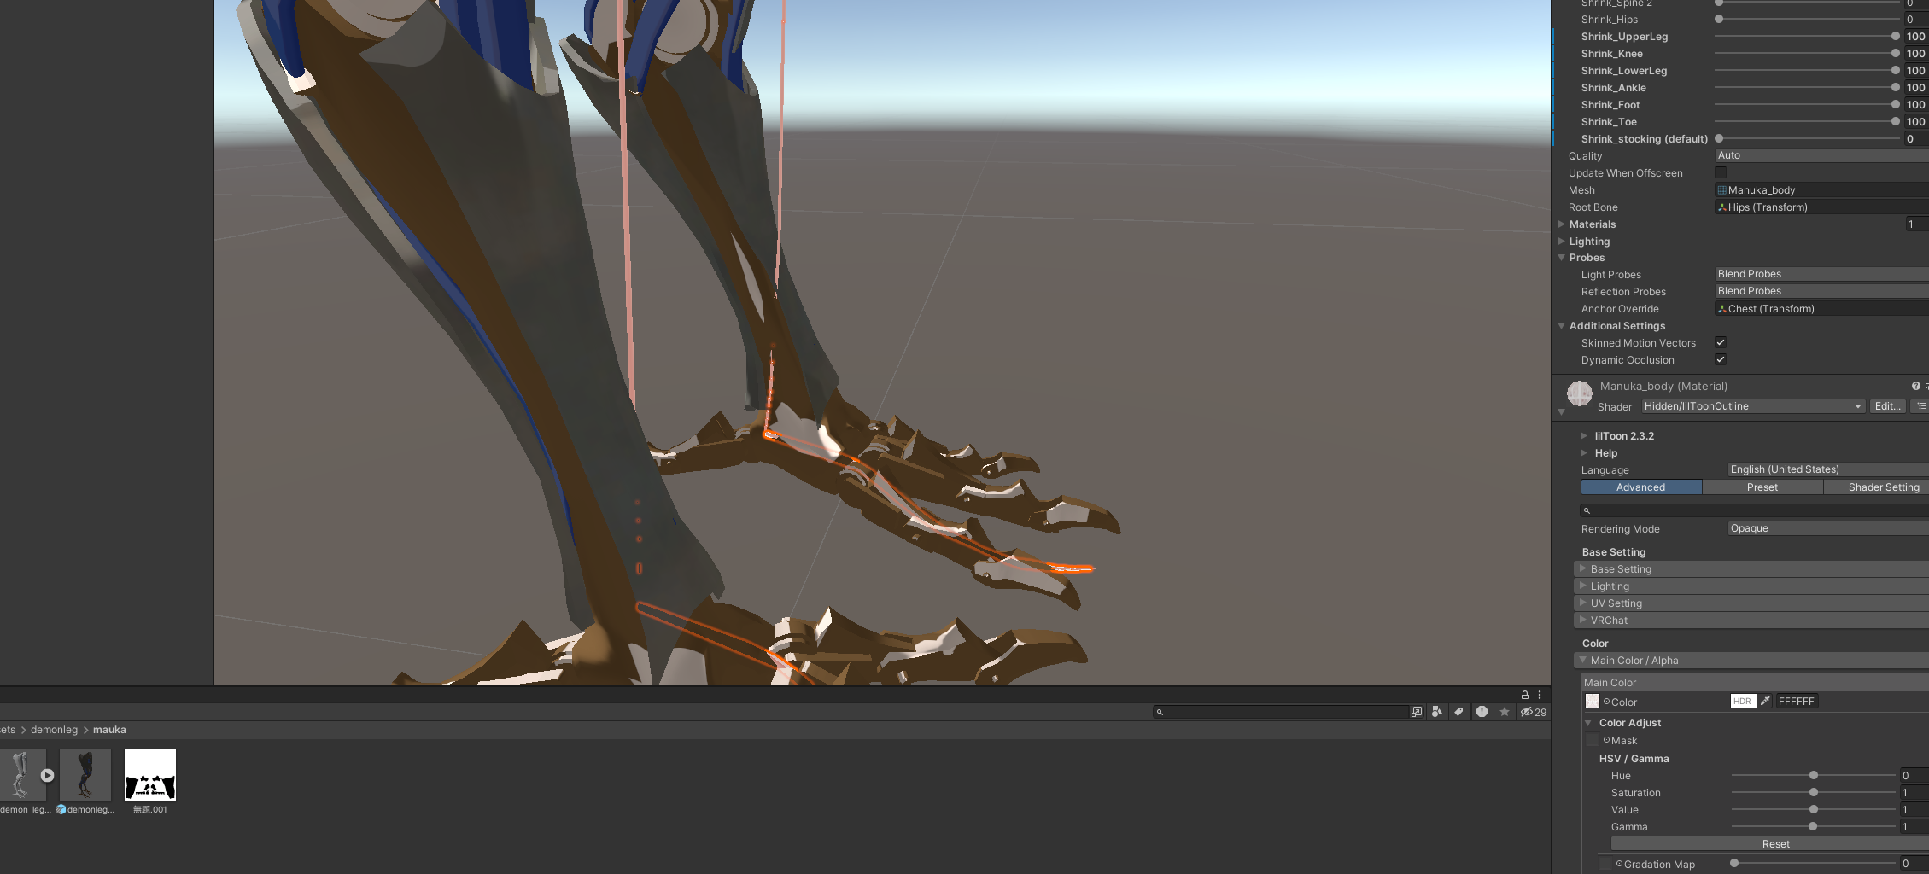The width and height of the screenshot is (1929, 874).
Task: Open the Light Probes dropdown
Action: pos(1821,274)
